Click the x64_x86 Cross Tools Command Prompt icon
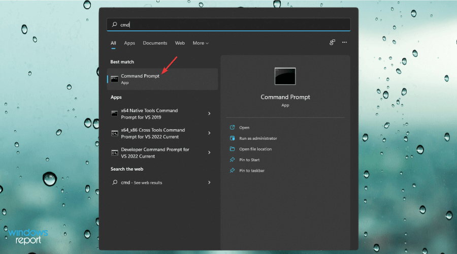 [x=115, y=133]
